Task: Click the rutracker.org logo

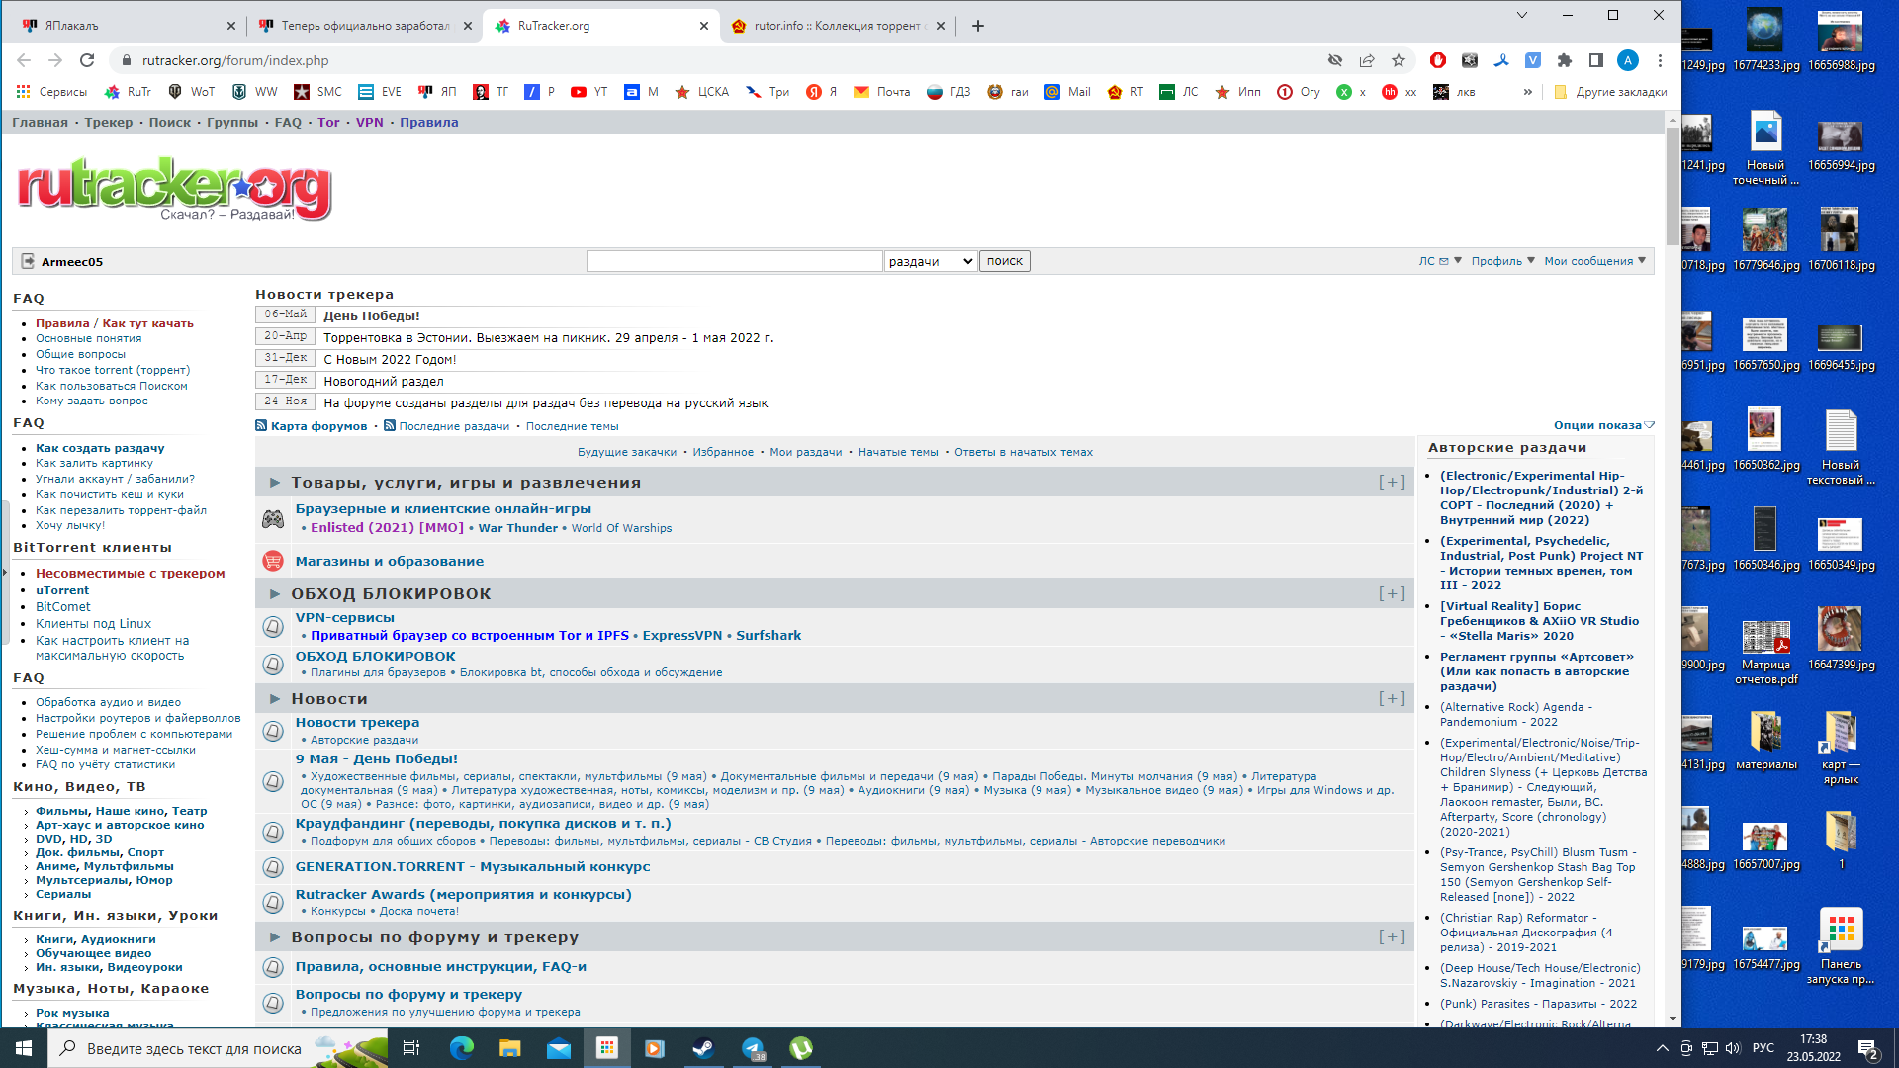Action: point(174,188)
